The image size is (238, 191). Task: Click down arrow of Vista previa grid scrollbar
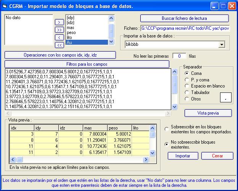point(153,153)
